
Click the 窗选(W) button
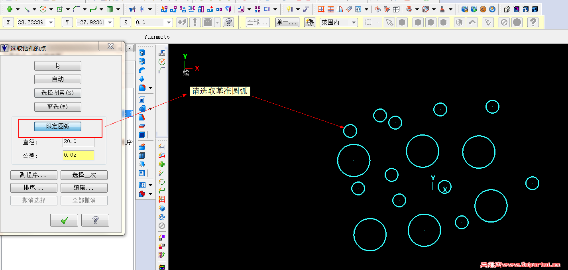click(58, 107)
